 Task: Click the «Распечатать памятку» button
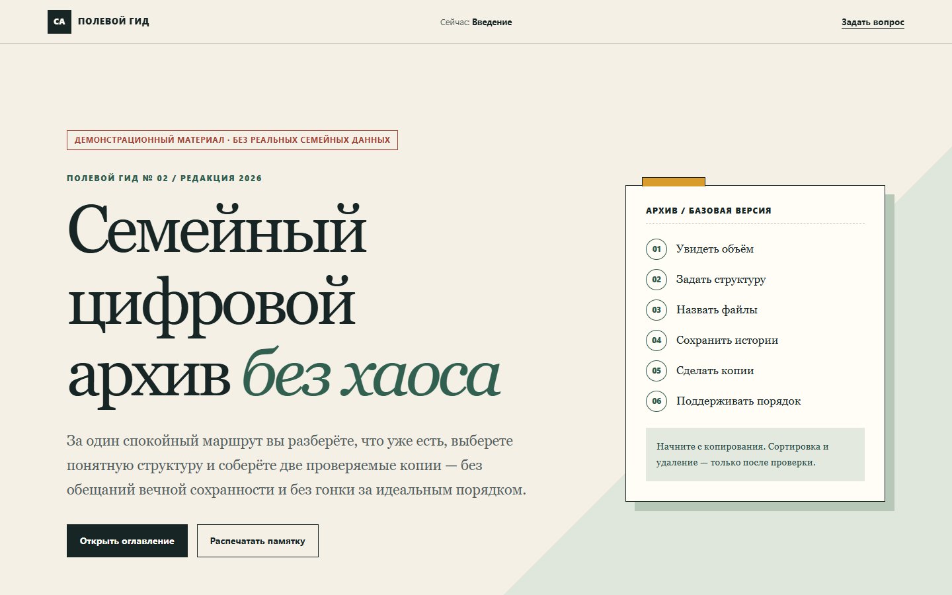pyautogui.click(x=258, y=541)
